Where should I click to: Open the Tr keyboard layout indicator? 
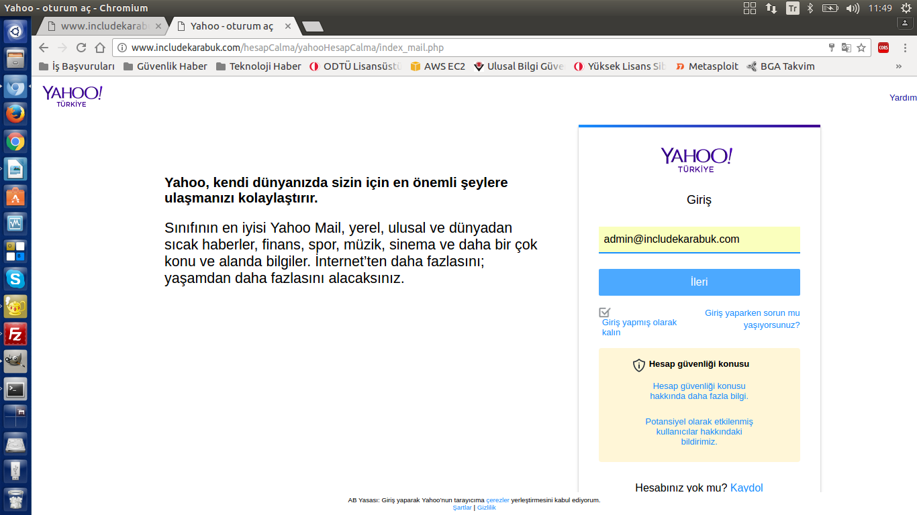793,8
